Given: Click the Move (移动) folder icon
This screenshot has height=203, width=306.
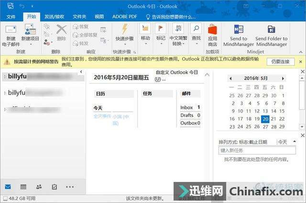Looking at the screenshot, I should click(x=145, y=29).
